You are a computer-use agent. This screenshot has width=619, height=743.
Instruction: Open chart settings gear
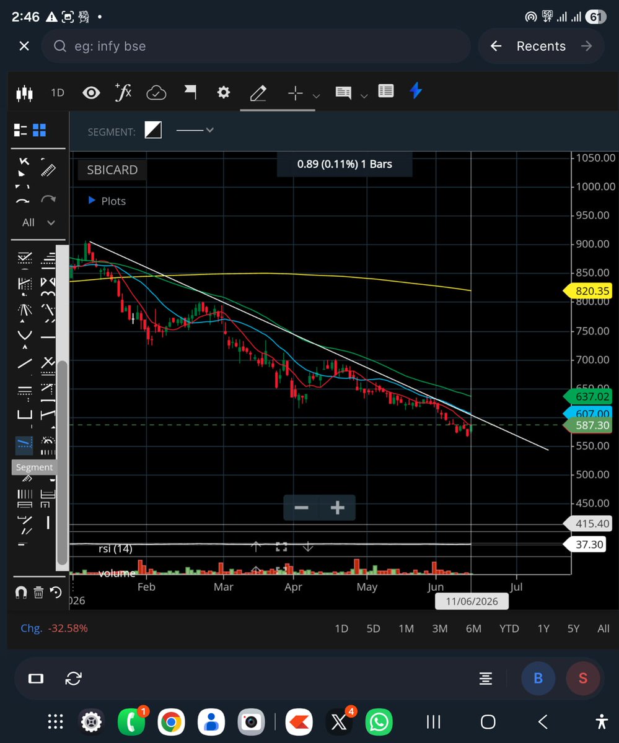tap(224, 92)
